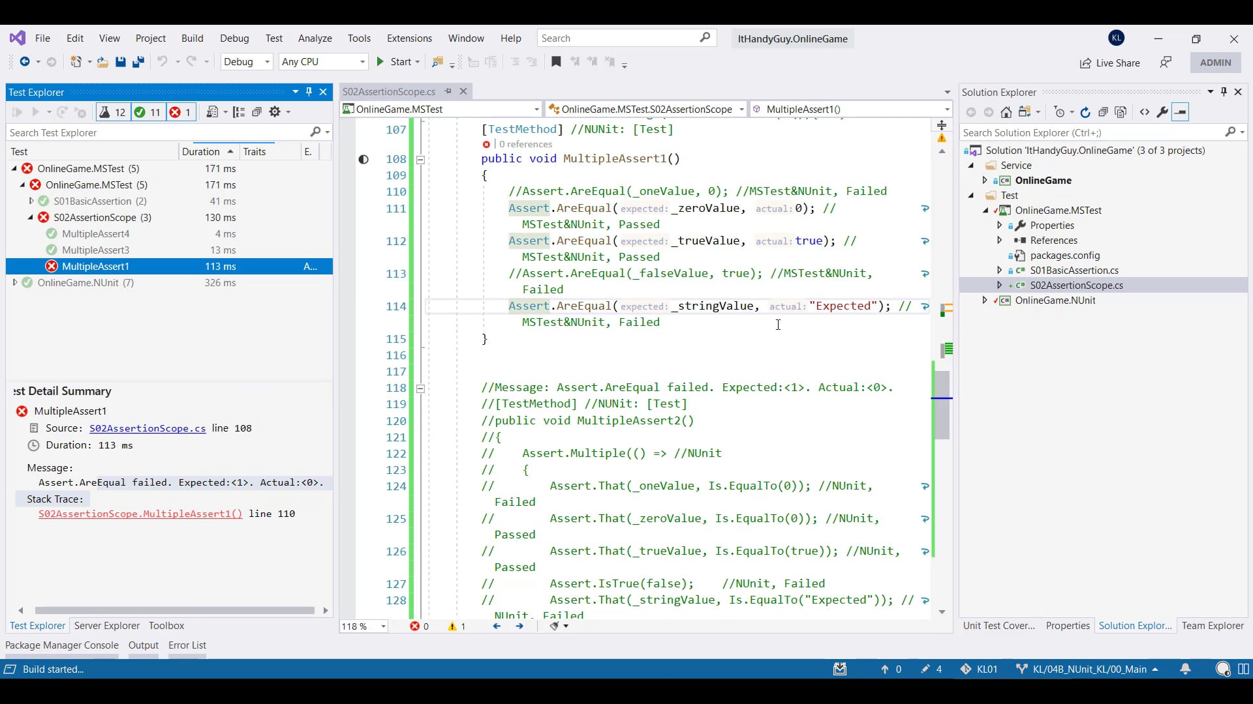
Task: Click notifications bell in status bar
Action: click(x=1185, y=669)
